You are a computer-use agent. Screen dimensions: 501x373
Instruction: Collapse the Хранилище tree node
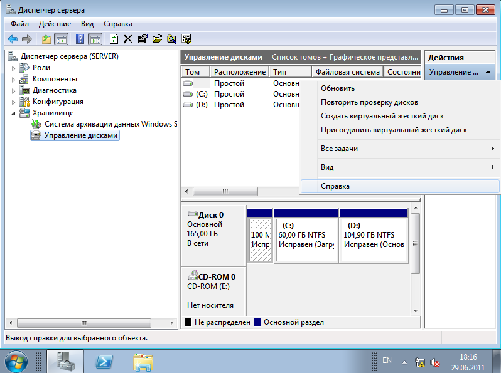pos(13,113)
